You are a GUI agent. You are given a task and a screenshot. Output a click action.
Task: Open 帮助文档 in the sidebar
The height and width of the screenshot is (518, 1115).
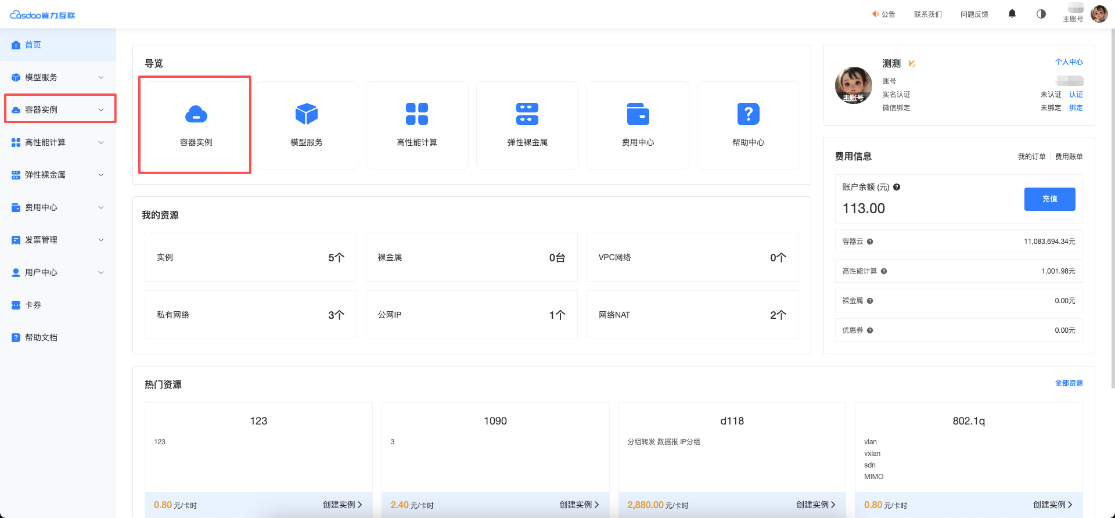coord(58,337)
